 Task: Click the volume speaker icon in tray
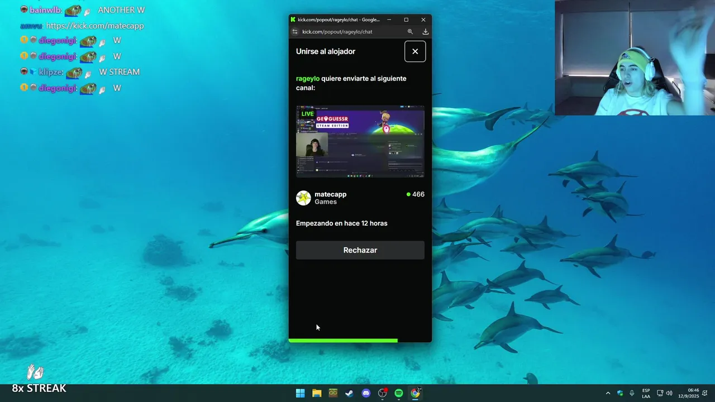click(x=669, y=393)
